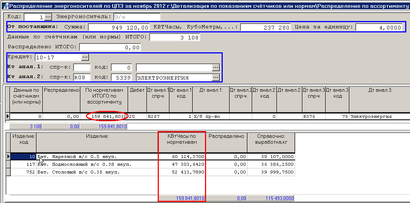
Task: Click the Энергоноситель field showing Э/э
Action: (137, 17)
